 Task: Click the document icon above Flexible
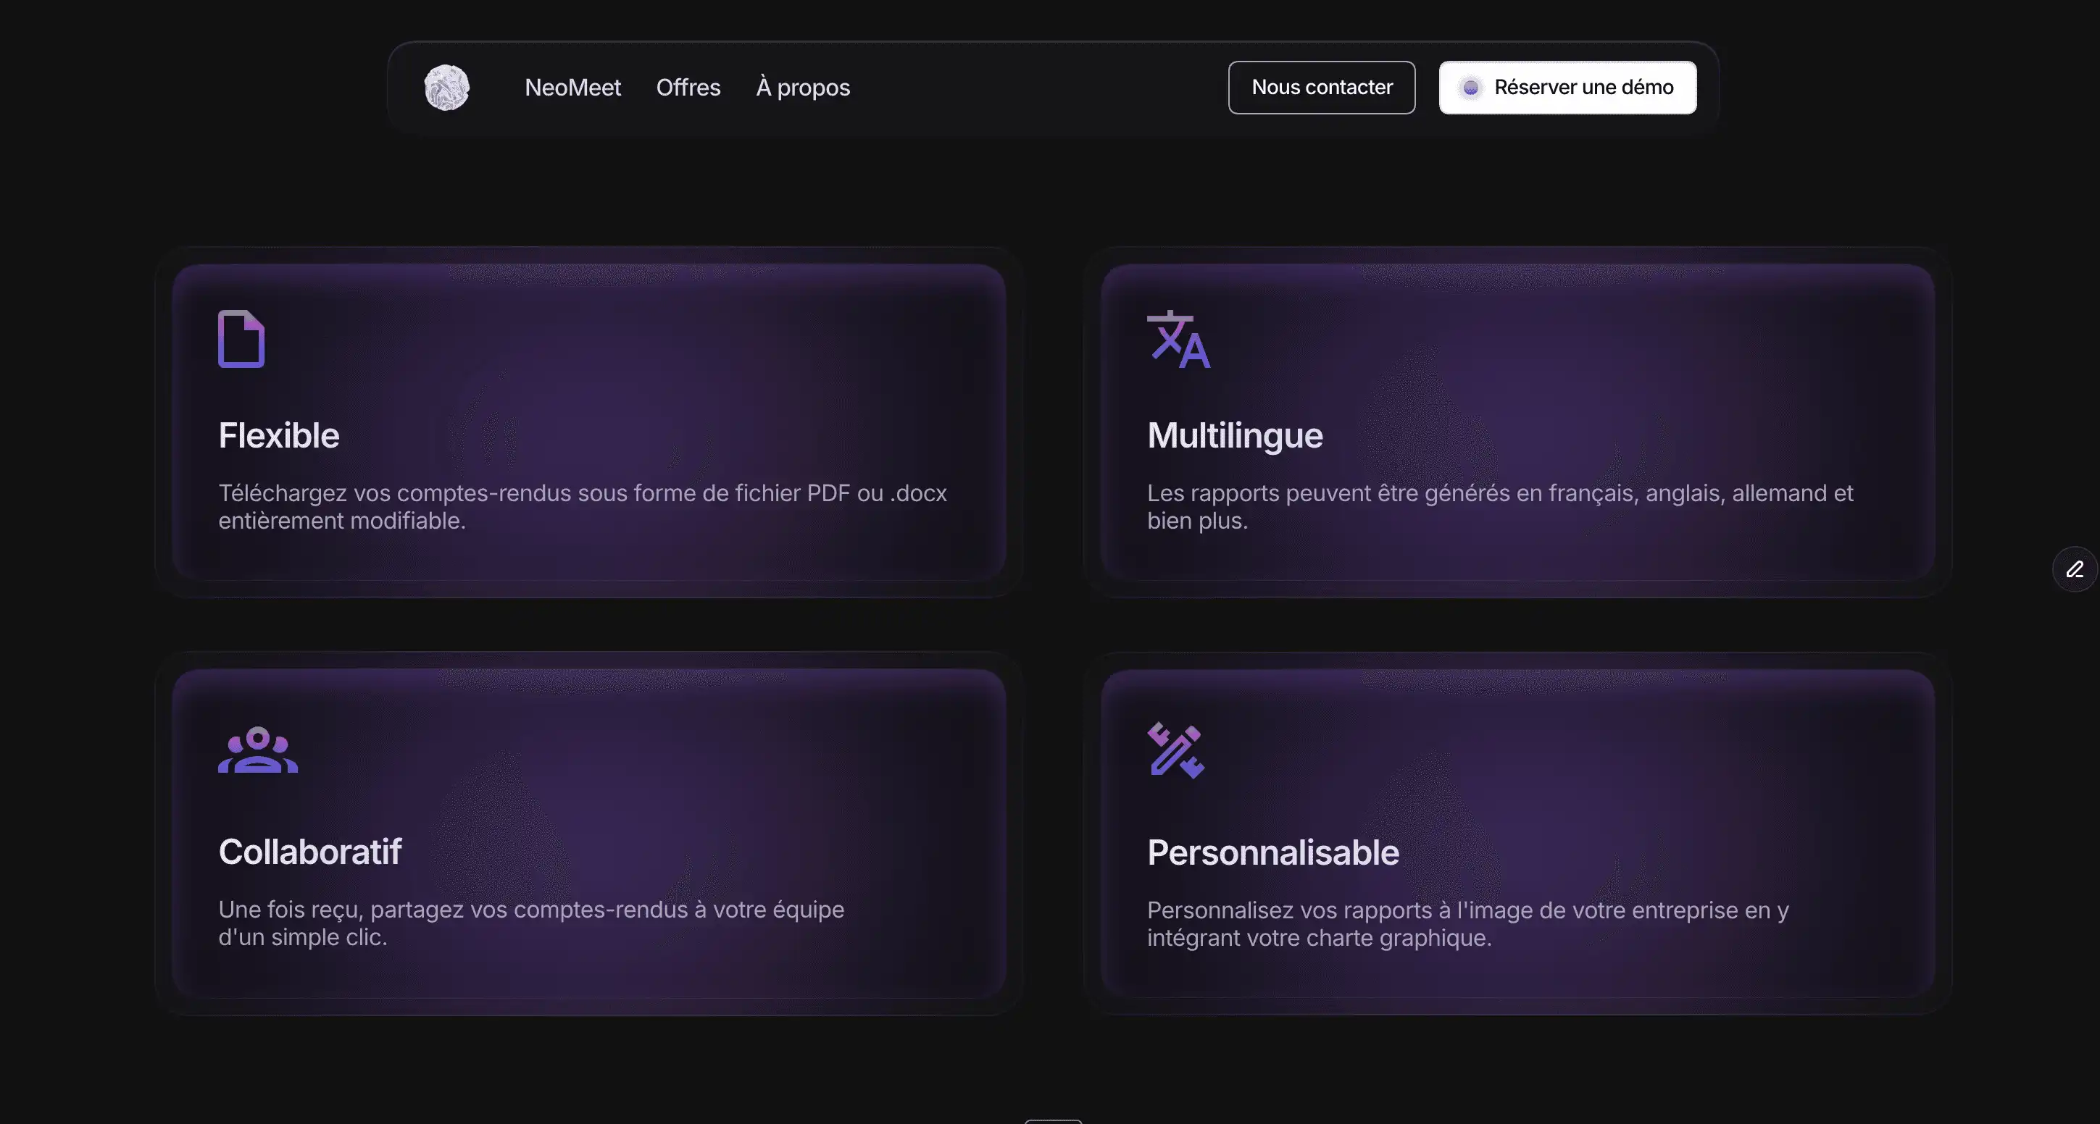pos(241,339)
